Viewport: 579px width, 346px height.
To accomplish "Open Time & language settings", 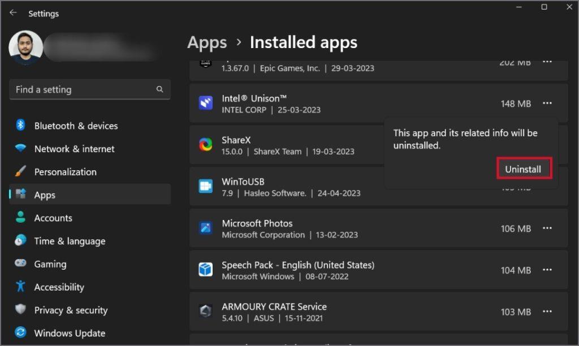I will [90, 241].
